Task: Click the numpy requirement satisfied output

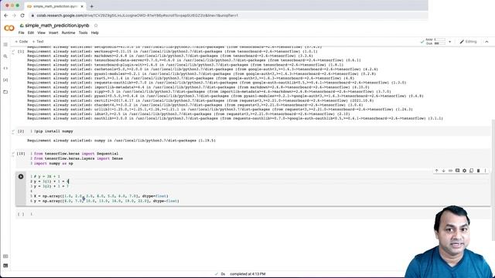Action: click(x=121, y=141)
